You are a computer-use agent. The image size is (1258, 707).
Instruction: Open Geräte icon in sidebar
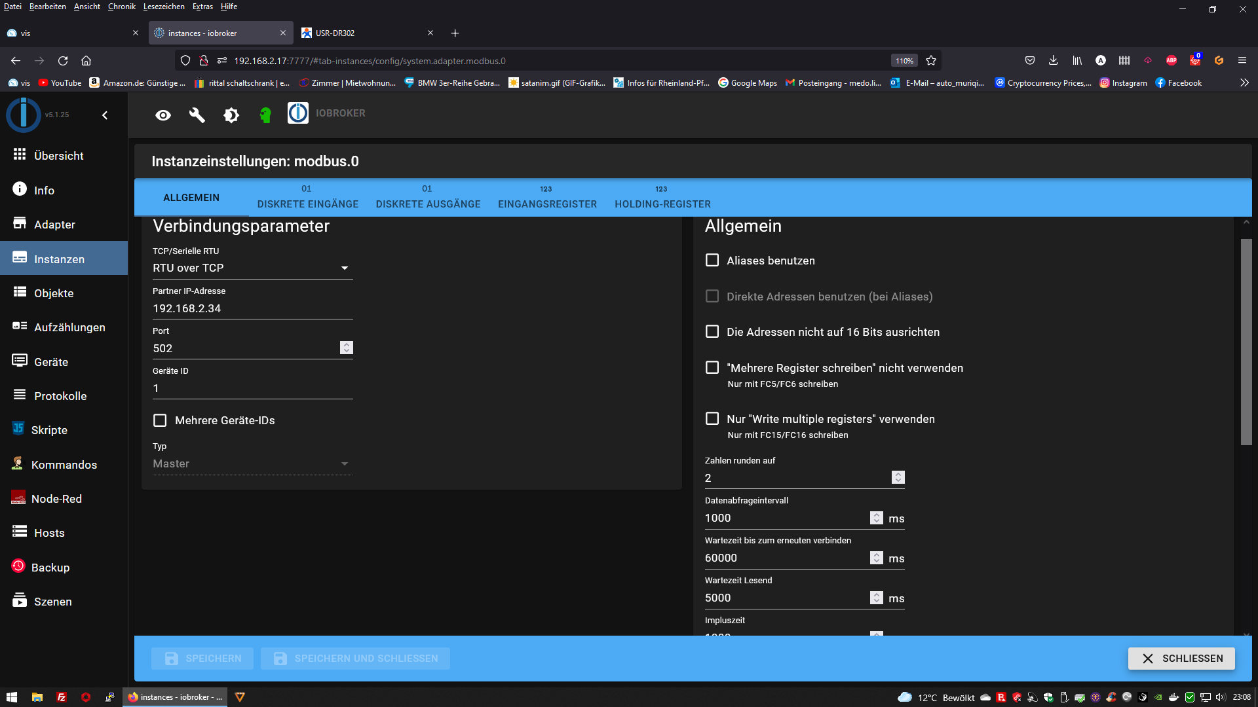tap(20, 361)
